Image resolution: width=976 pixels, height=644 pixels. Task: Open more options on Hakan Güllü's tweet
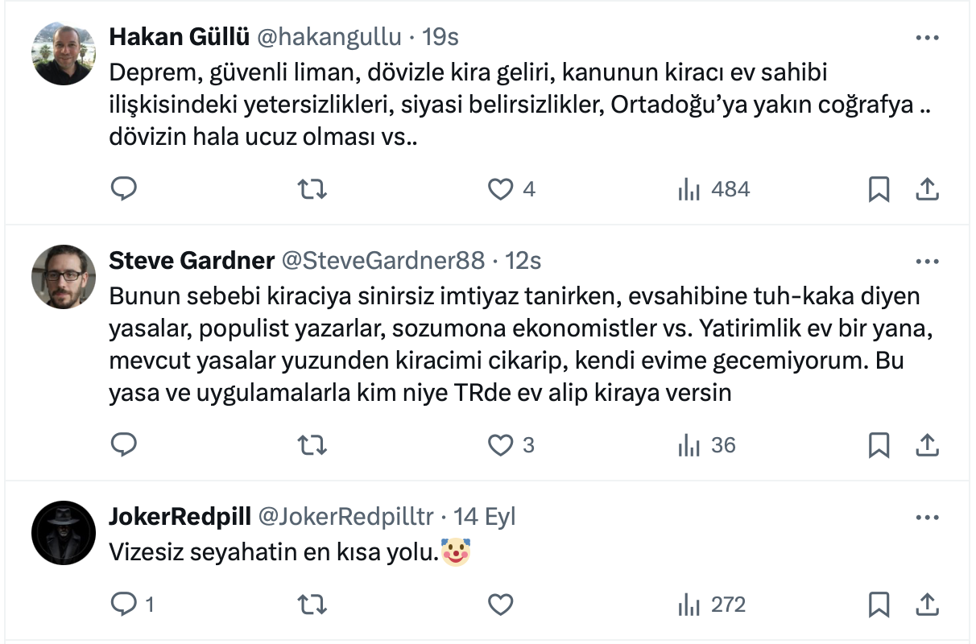pos(928,38)
